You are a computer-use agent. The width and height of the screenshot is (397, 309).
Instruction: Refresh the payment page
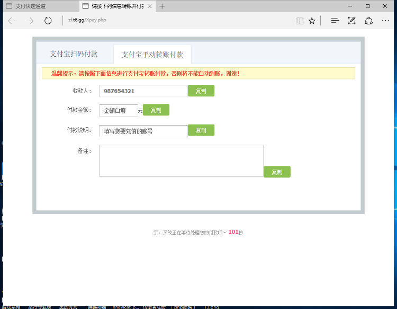48,21
